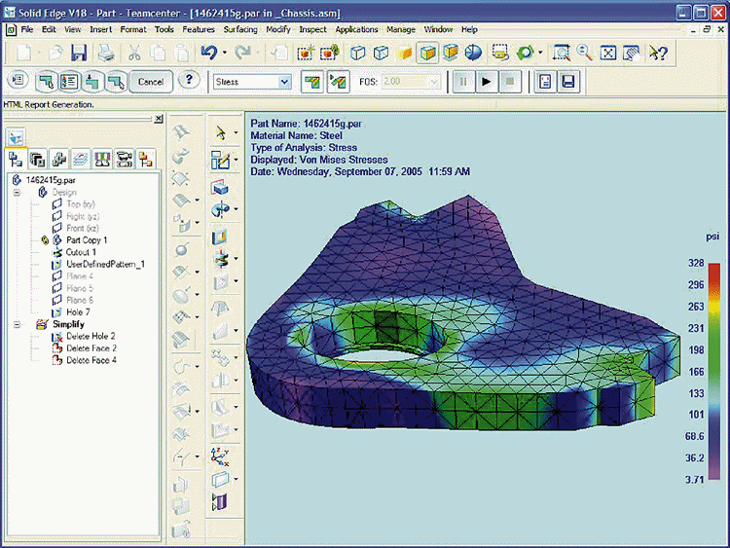Collapse the Design tree node

coord(17,193)
